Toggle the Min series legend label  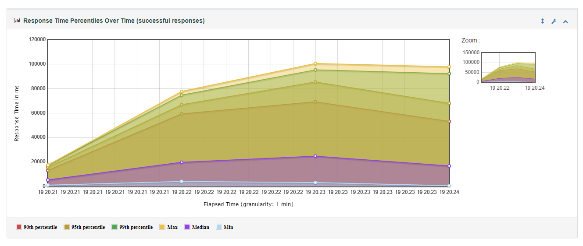(x=228, y=227)
